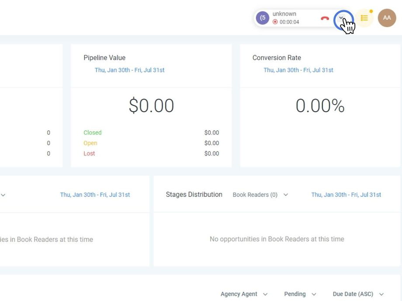
Task: Click the purple caller avatar in call widget
Action: 263,18
